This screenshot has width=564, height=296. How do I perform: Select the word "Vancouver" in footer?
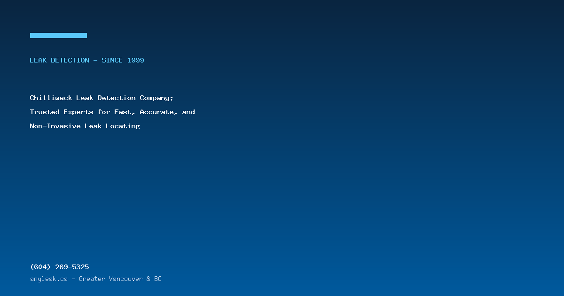click(125, 279)
